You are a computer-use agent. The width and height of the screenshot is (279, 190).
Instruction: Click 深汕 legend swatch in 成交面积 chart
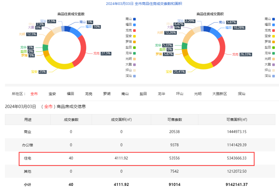tap(270, 75)
